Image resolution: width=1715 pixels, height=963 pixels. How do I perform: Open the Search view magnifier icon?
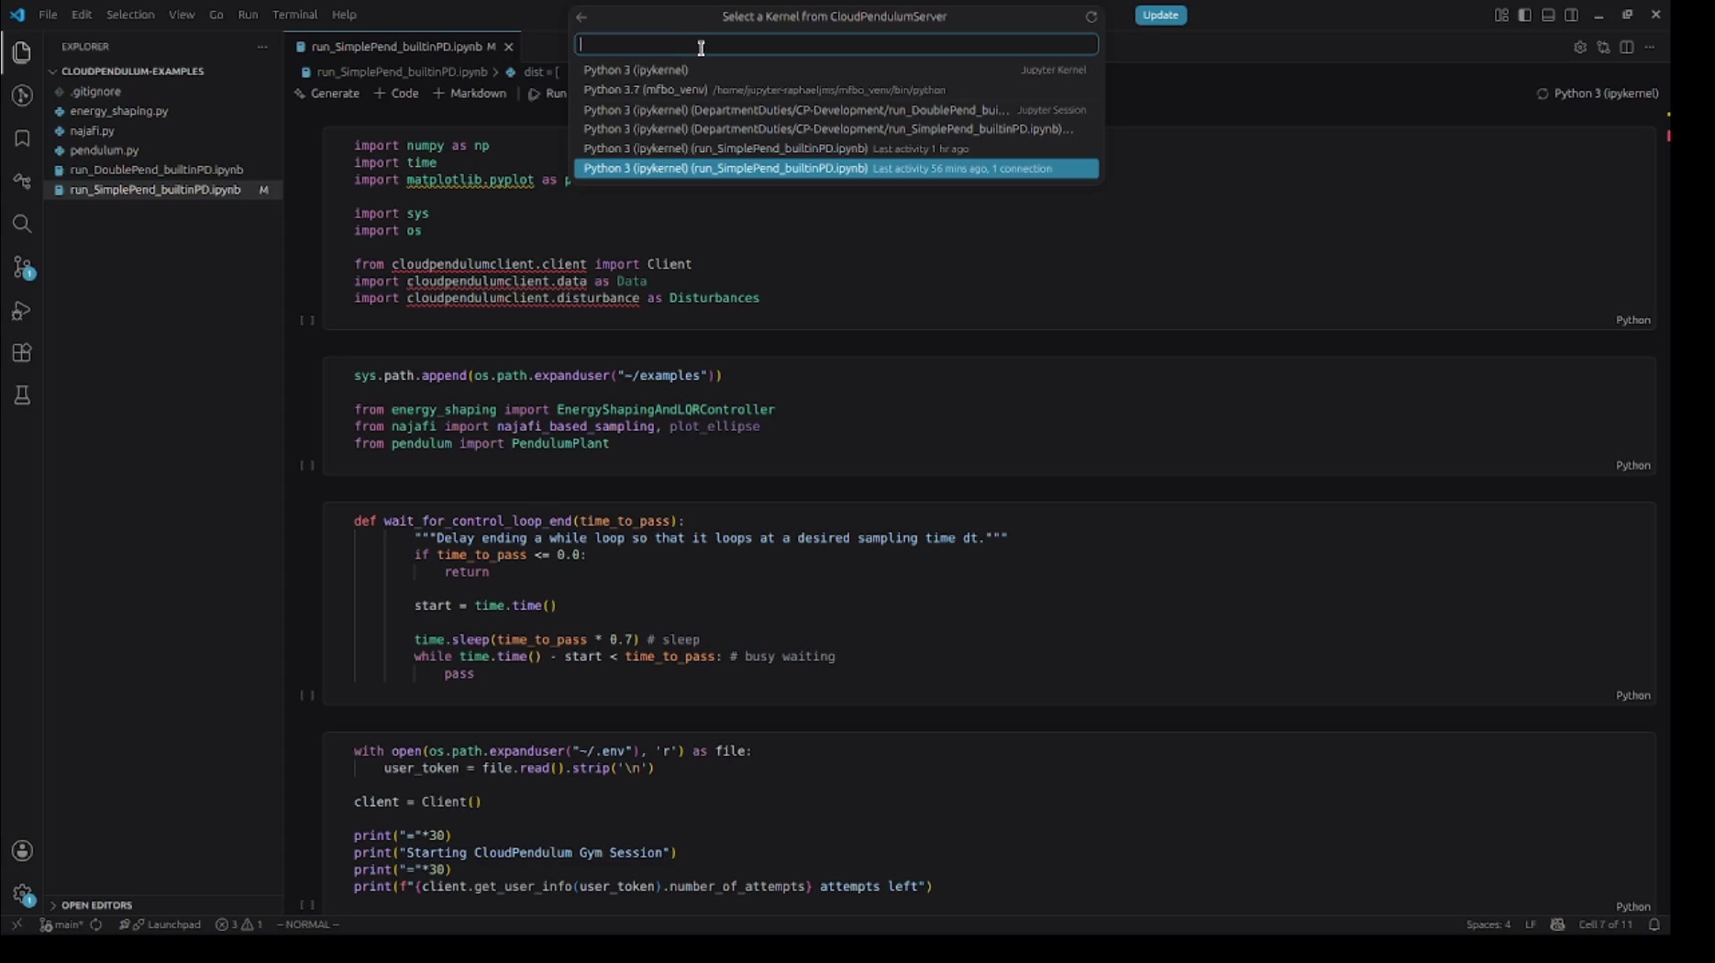pyautogui.click(x=22, y=224)
